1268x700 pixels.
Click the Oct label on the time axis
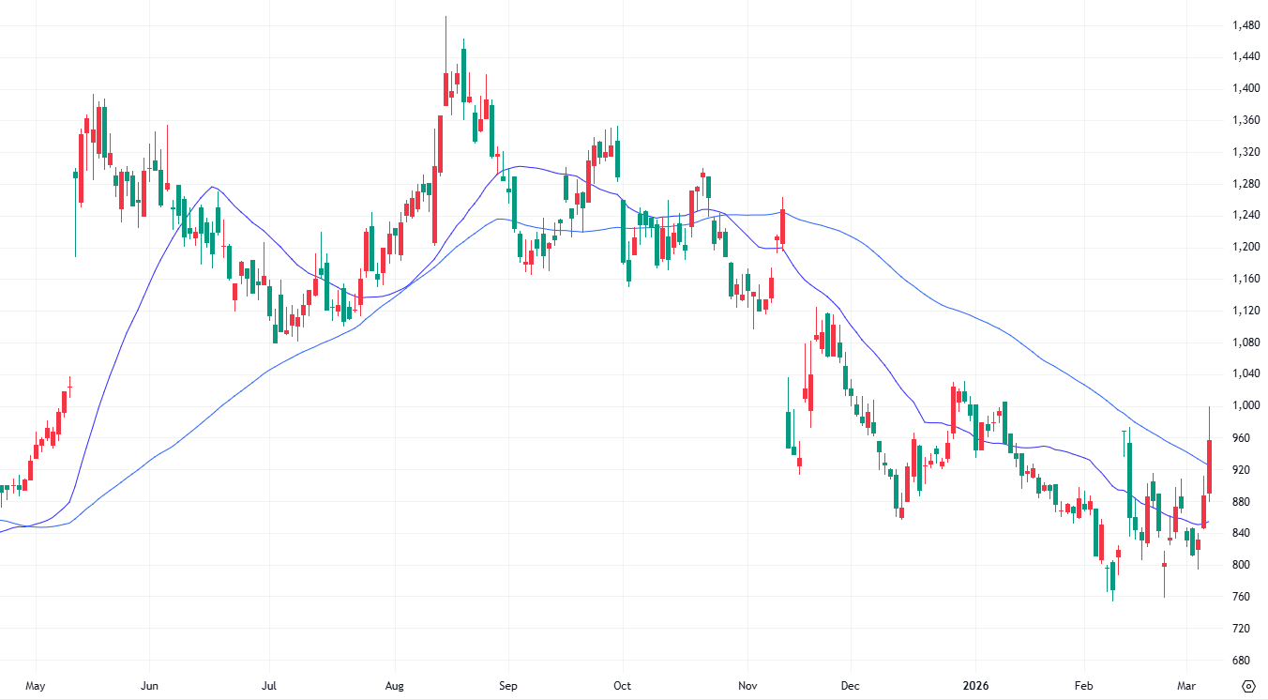pyautogui.click(x=622, y=686)
